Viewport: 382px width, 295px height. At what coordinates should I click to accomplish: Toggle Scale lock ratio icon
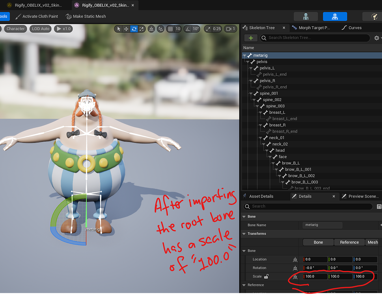(266, 276)
